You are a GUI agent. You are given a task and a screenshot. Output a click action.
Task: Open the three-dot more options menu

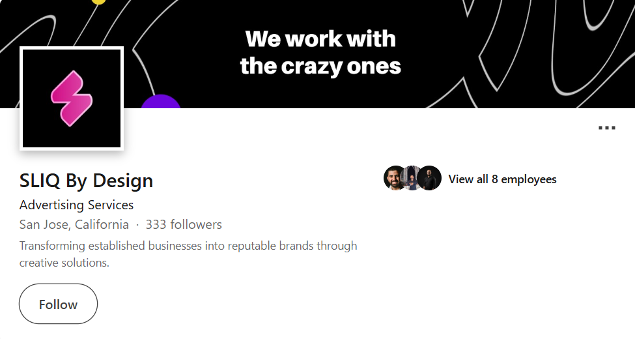(x=606, y=128)
